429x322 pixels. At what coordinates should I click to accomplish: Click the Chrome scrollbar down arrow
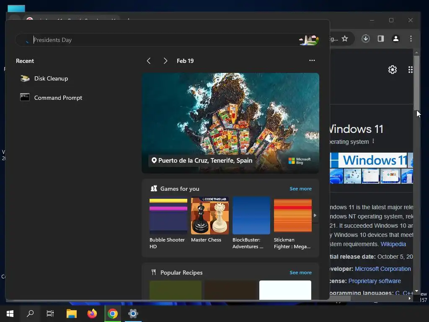click(x=416, y=291)
